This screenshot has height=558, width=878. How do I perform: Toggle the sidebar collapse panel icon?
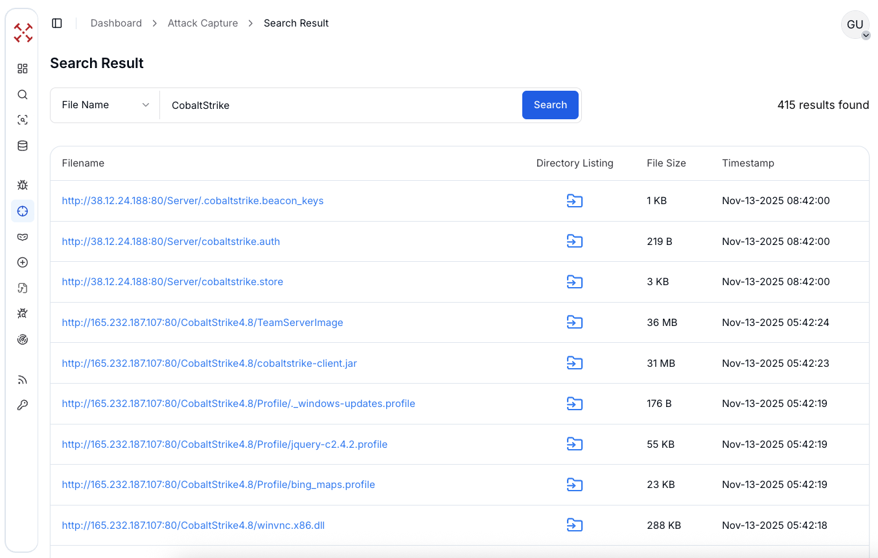[56, 23]
